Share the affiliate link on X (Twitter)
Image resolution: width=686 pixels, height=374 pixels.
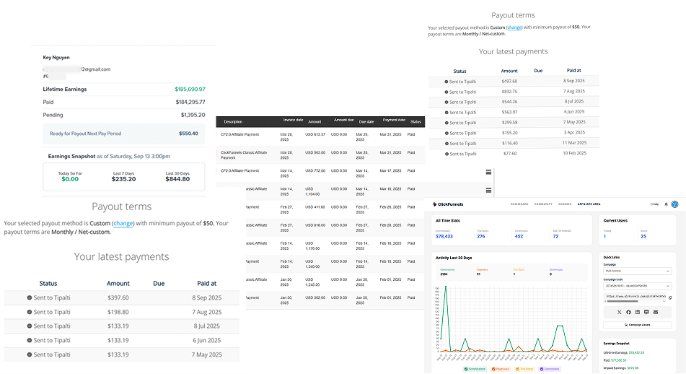(619, 312)
